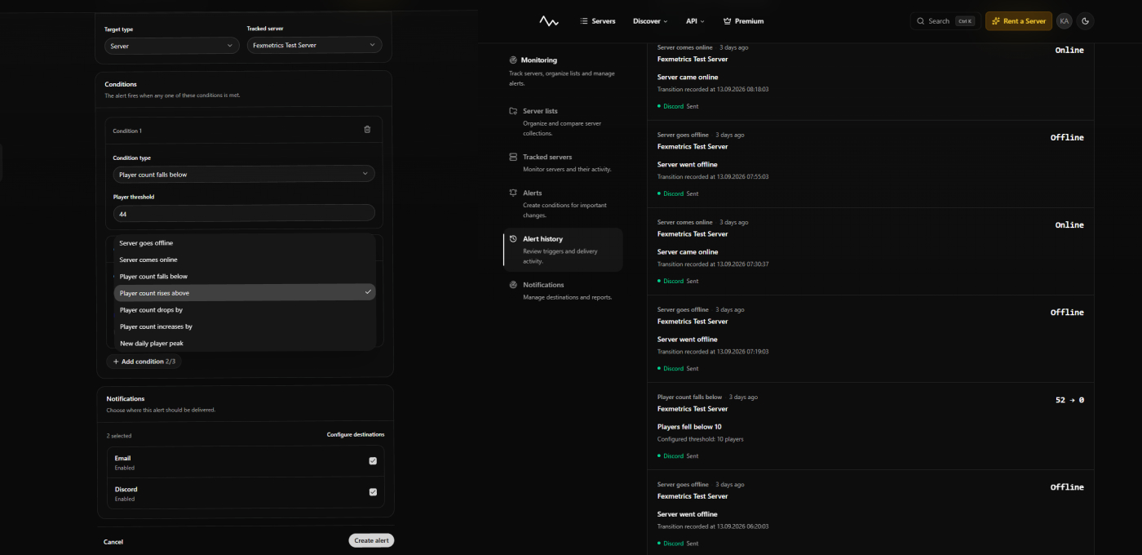The height and width of the screenshot is (555, 1142).
Task: Click 'Server went offline' at 07:19:03
Action: (688, 339)
